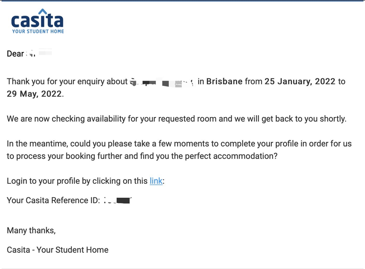Click "Casita - Your Student Home" signature
Screen dimensions: 365x269
click(x=57, y=250)
